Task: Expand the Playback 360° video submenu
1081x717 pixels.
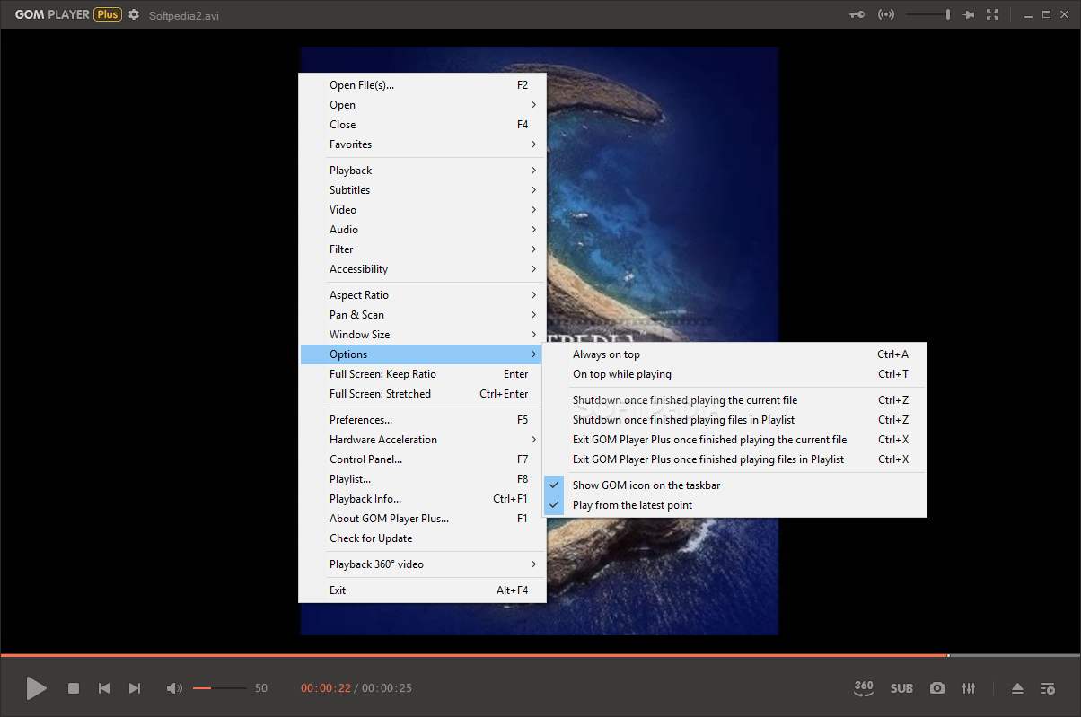Action: point(422,564)
